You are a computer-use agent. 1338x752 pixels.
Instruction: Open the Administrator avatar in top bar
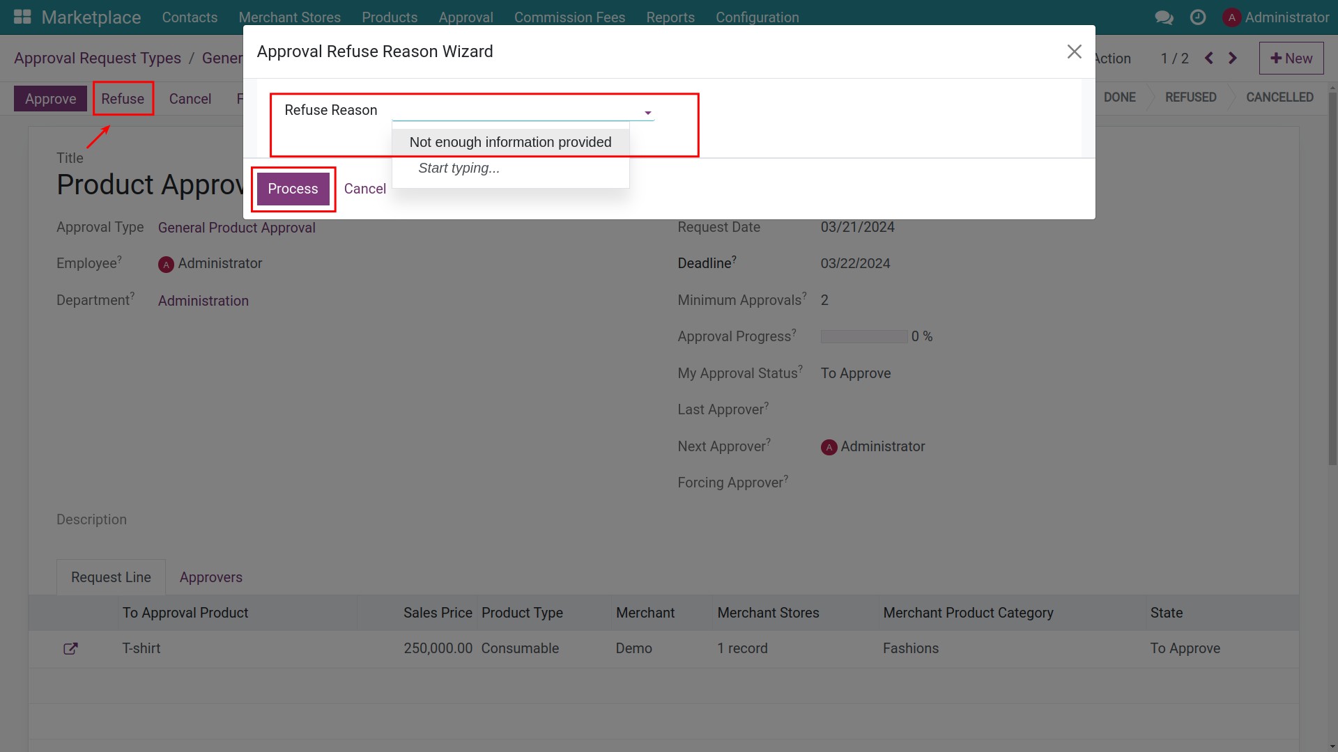click(x=1231, y=17)
